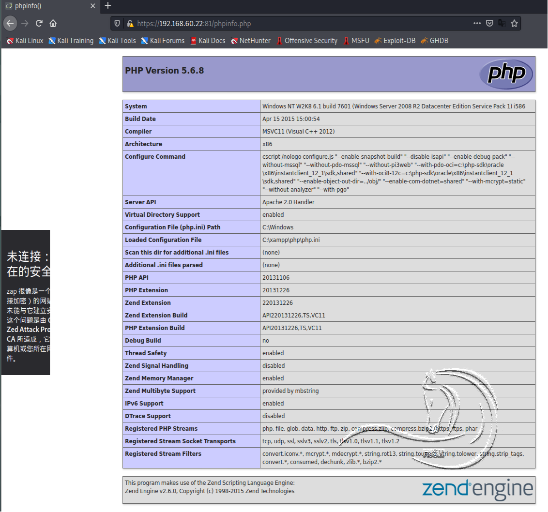Reload the phpinfo page
548x512 pixels.
pyautogui.click(x=39, y=23)
